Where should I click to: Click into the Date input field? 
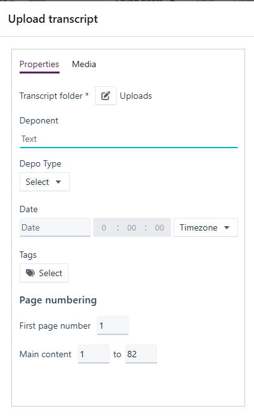click(55, 227)
